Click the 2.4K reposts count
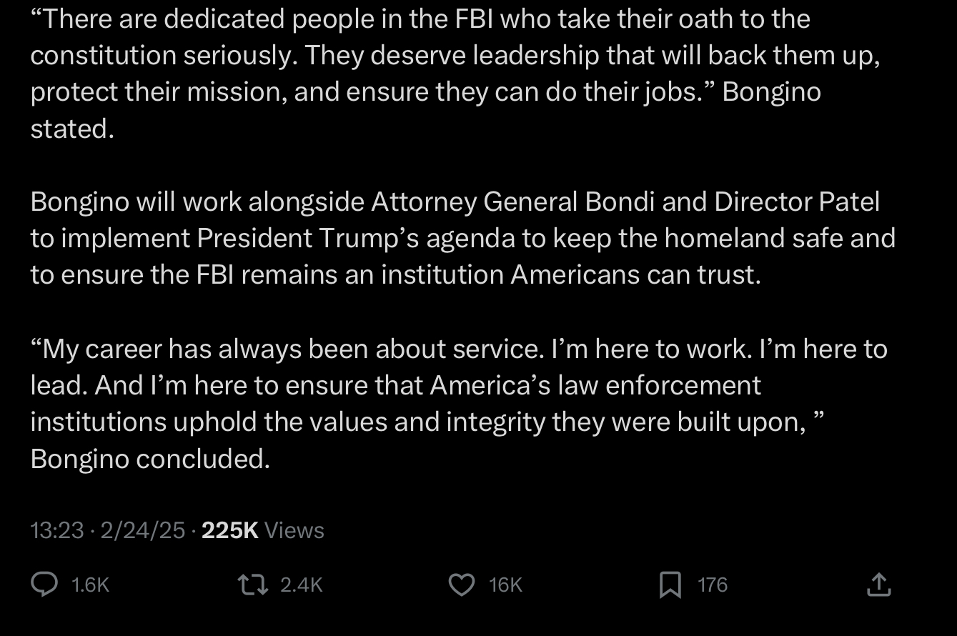Viewport: 957px width, 636px height. point(302,585)
